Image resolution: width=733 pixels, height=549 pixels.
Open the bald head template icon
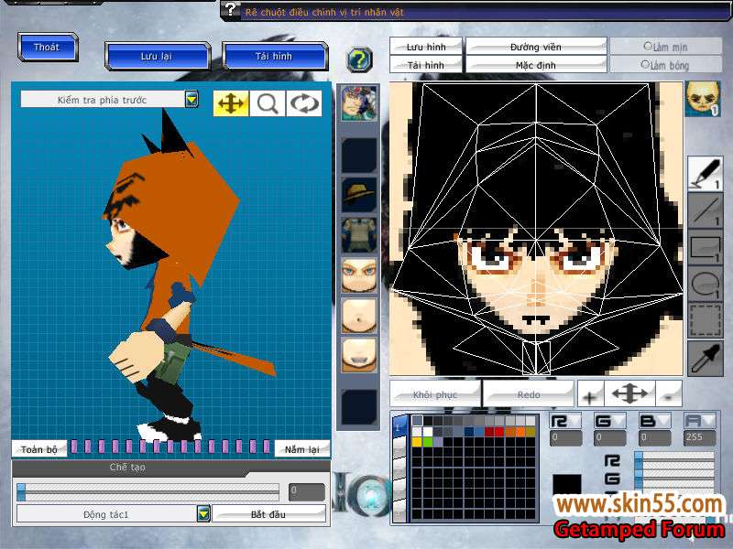point(702,99)
